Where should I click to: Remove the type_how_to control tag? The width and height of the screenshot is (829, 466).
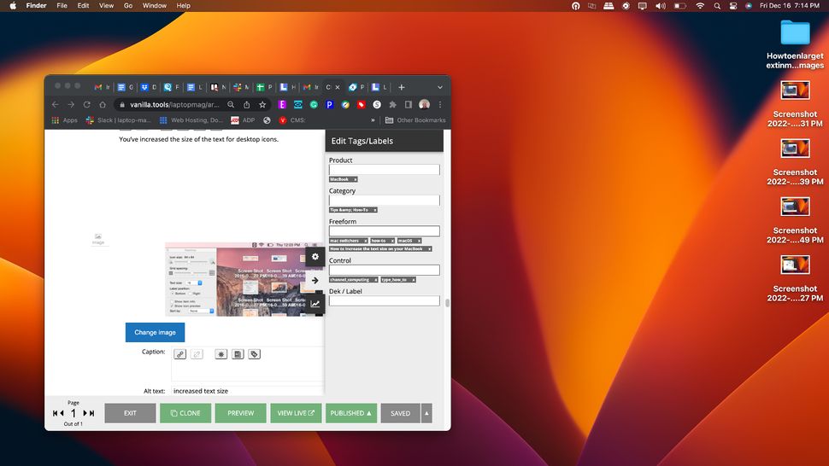(x=414, y=280)
